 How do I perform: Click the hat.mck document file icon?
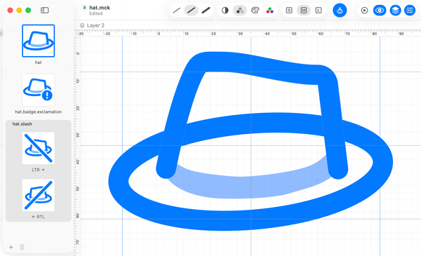tap(85, 8)
